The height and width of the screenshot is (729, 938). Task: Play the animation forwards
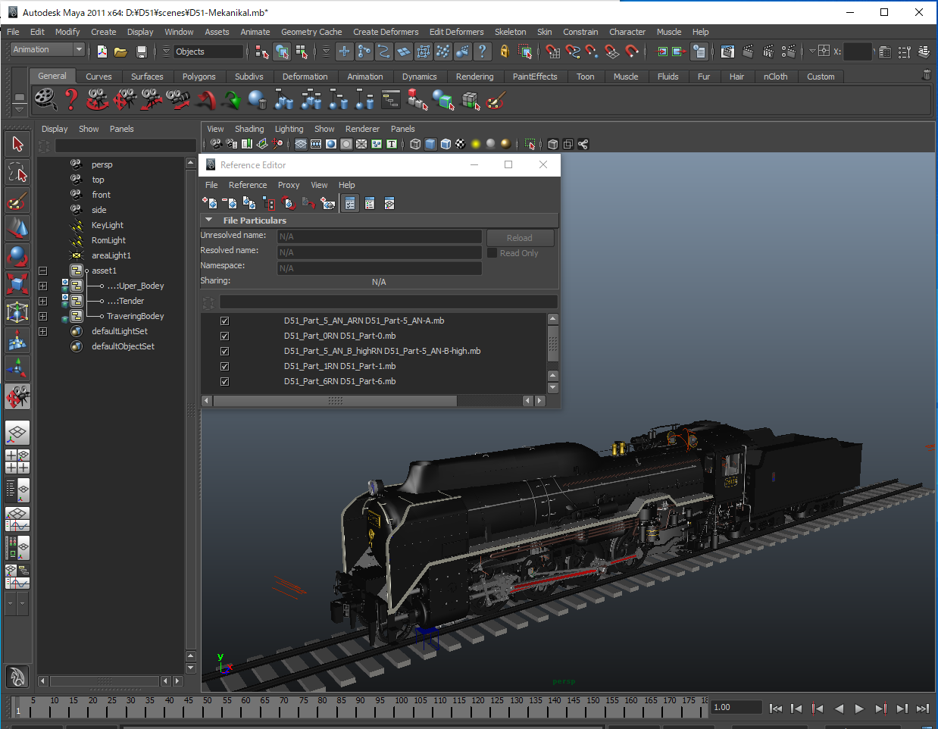coord(859,709)
